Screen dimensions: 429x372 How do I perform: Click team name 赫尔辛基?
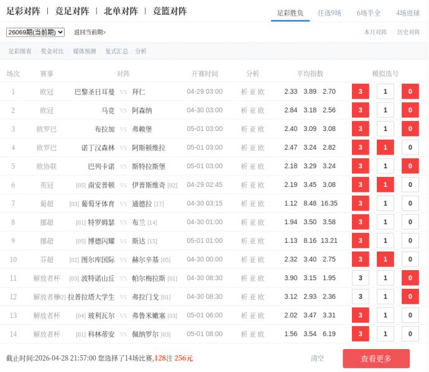(x=145, y=260)
